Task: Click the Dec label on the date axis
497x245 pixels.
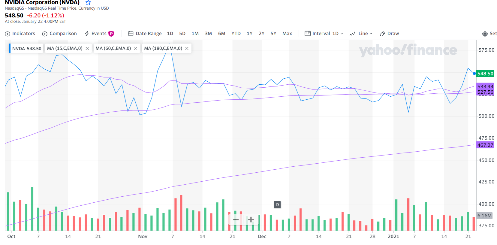Action: (262, 237)
